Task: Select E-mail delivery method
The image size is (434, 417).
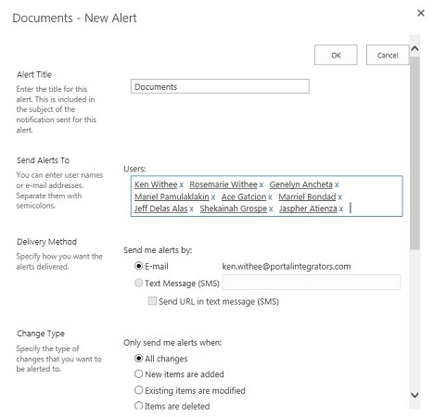Action: [x=138, y=266]
